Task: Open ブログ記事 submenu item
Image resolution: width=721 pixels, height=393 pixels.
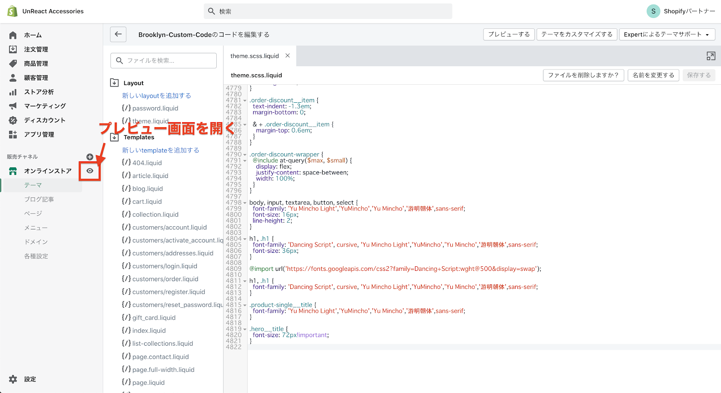Action: click(x=39, y=199)
